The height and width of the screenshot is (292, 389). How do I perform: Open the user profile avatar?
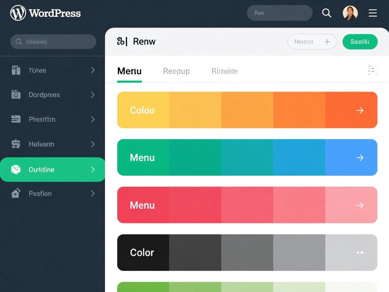coord(350,13)
